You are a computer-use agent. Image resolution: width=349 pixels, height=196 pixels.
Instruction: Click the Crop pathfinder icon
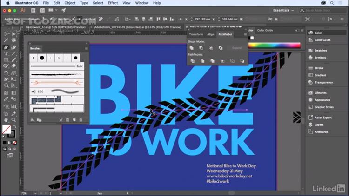[222, 61]
